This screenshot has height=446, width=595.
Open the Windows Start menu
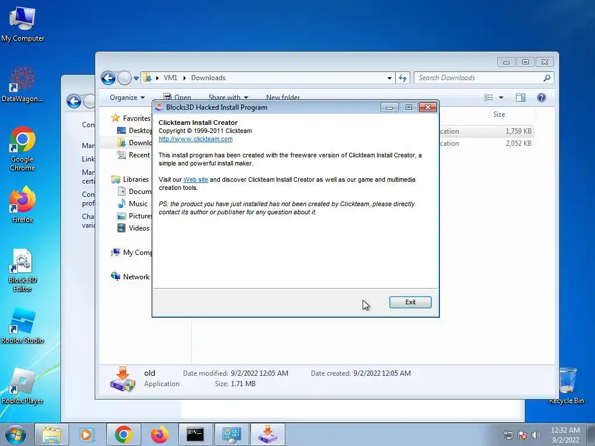[x=16, y=434]
